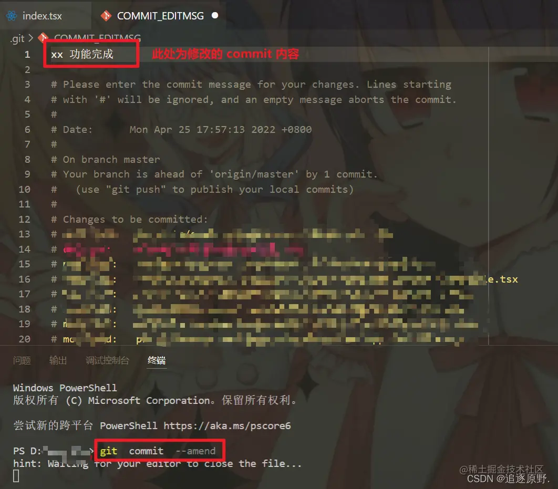
Task: Click the .git folder in breadcrumb
Action: 17,38
